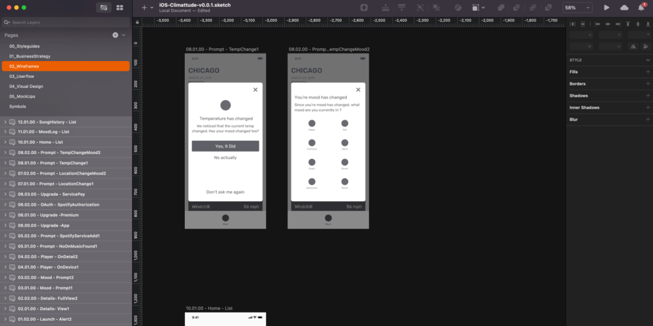Viewport: 653px width, 326px height.
Task: Click the Difference boolean operation icon
Action: pyautogui.click(x=548, y=8)
